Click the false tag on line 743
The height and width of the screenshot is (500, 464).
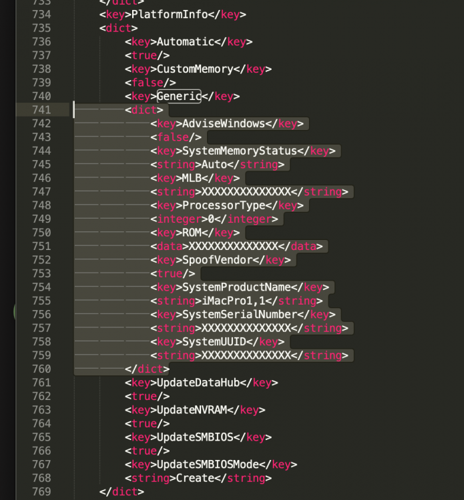(176, 137)
